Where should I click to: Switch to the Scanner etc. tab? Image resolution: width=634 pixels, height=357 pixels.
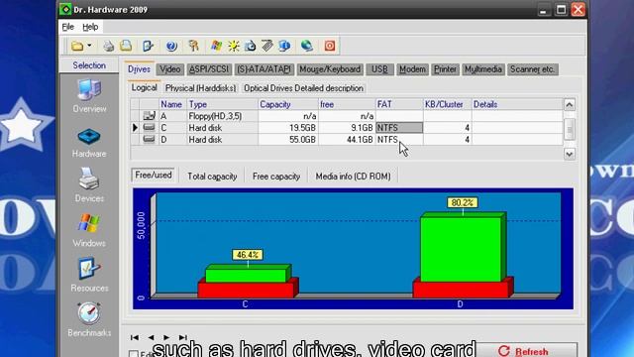coord(532,69)
